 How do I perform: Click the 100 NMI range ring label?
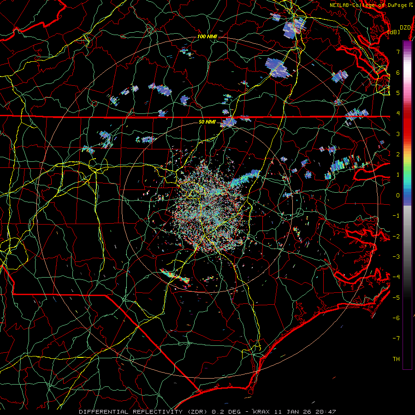pyautogui.click(x=207, y=36)
